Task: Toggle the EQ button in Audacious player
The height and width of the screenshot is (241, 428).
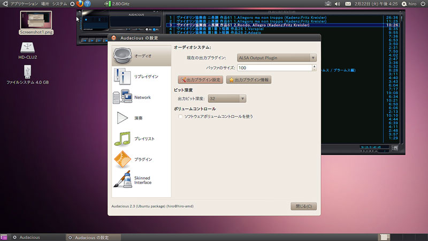Action: [x=148, y=29]
